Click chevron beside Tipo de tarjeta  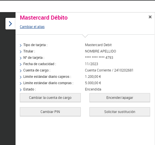click(21, 45)
